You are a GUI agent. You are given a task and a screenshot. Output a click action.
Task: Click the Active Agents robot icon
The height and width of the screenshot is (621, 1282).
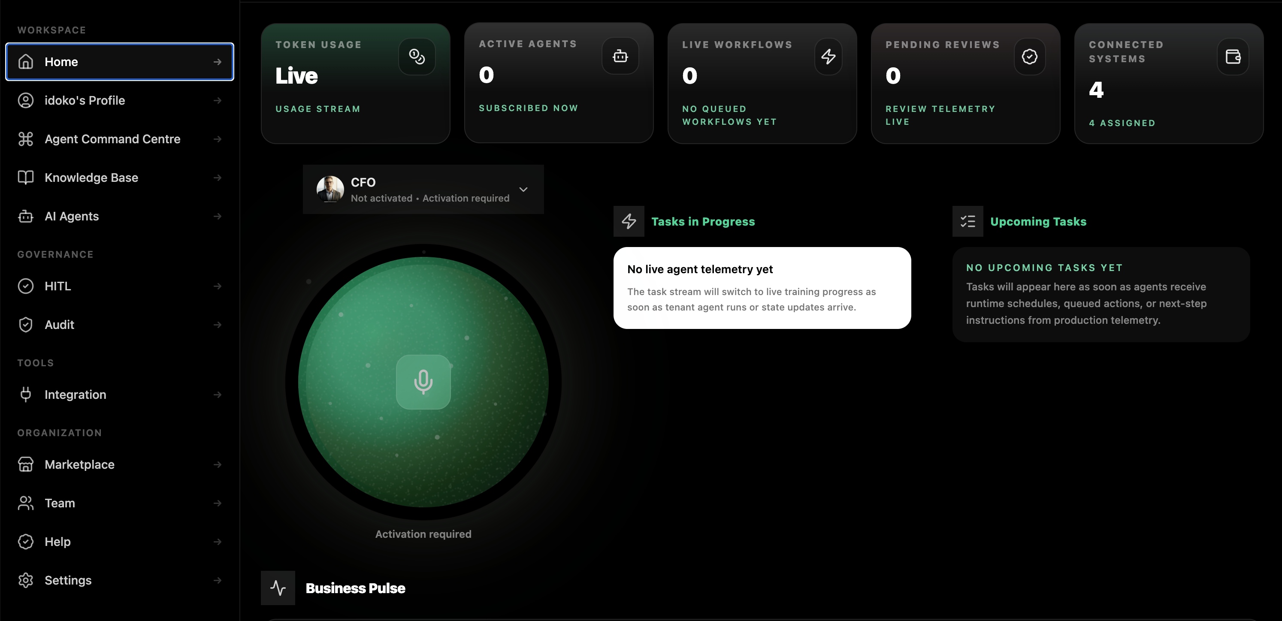tap(620, 56)
